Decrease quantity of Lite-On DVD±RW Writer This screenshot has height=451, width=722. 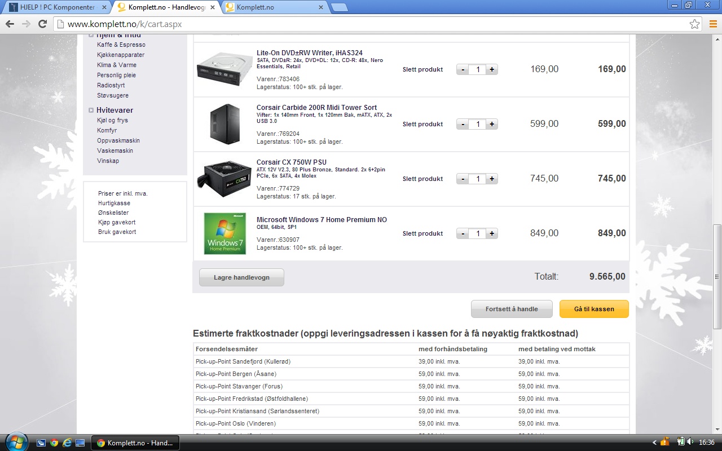pyautogui.click(x=463, y=69)
